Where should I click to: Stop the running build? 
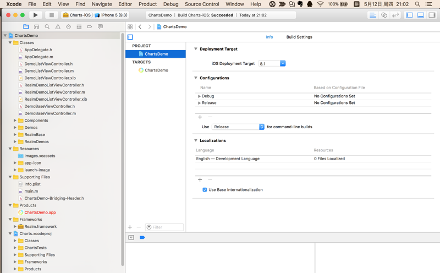52,15
